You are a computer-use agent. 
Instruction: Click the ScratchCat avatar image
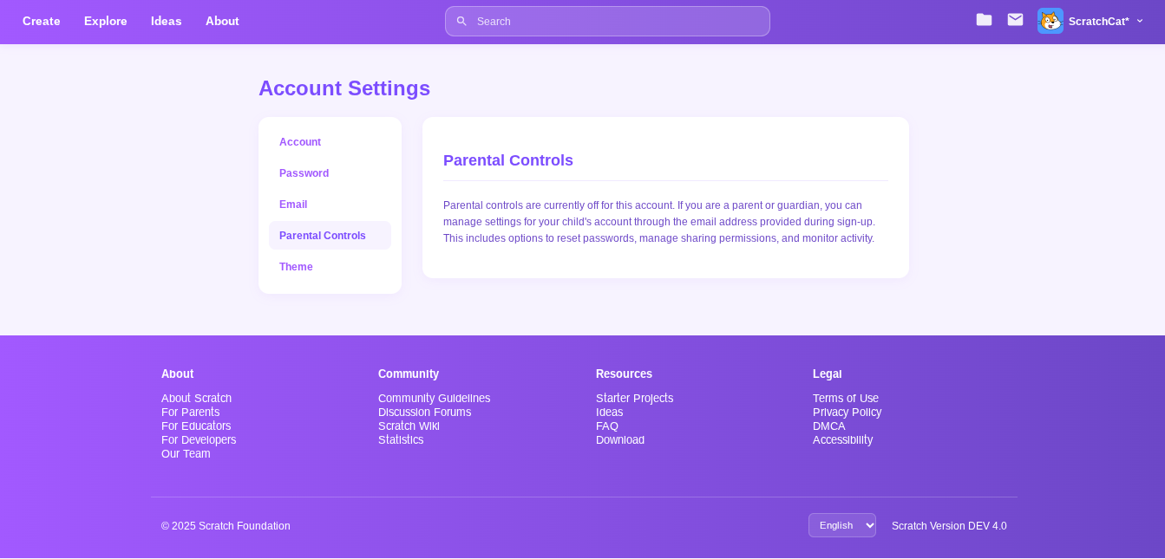click(x=1050, y=21)
